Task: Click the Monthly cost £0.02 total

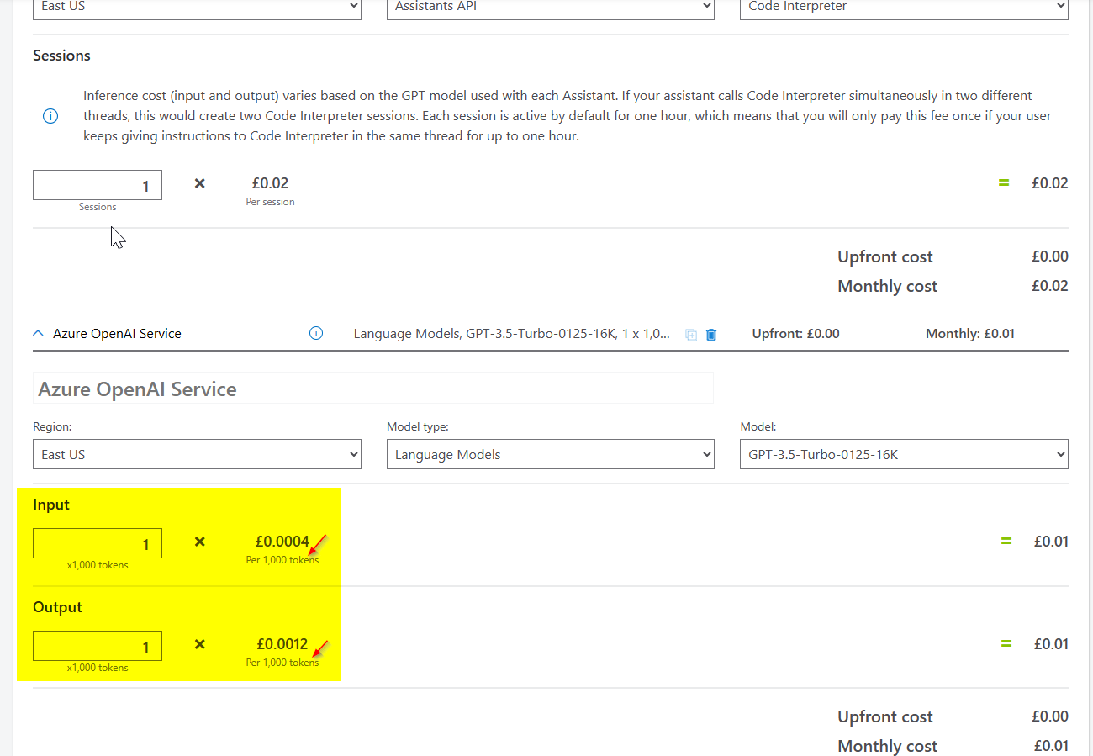Action: click(x=1050, y=286)
